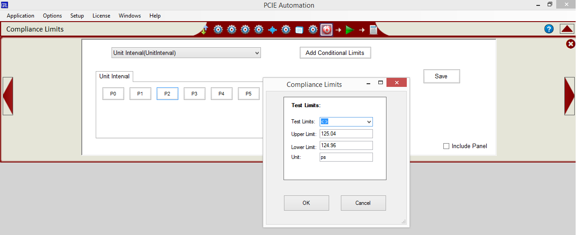
Task: Open the Options menu
Action: pos(52,16)
